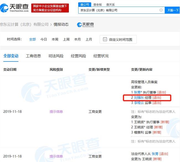This screenshot has height=162, width=180.
Task: Switch to the 查关系 search tab
Action: tap(110, 5)
